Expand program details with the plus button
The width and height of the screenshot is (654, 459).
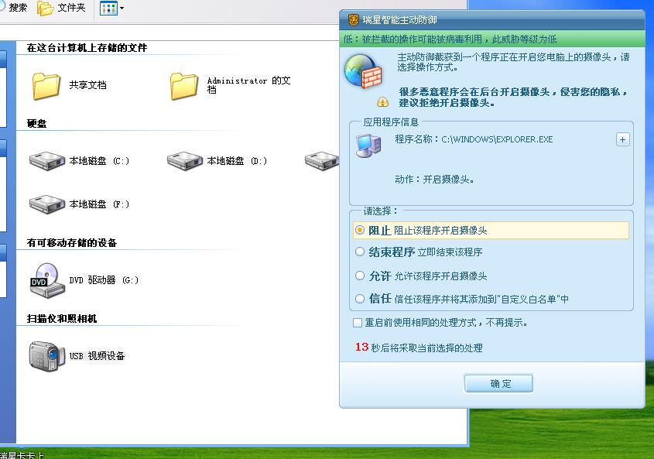point(623,139)
